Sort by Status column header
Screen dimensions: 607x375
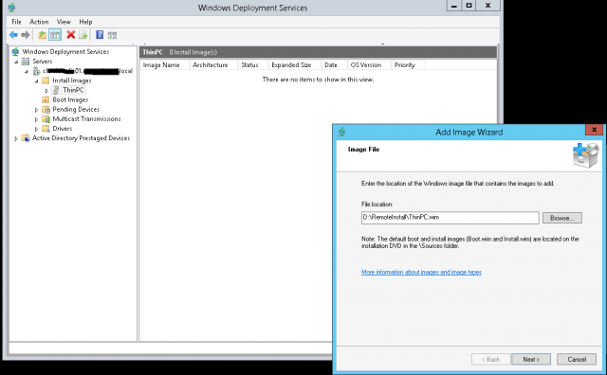point(253,65)
